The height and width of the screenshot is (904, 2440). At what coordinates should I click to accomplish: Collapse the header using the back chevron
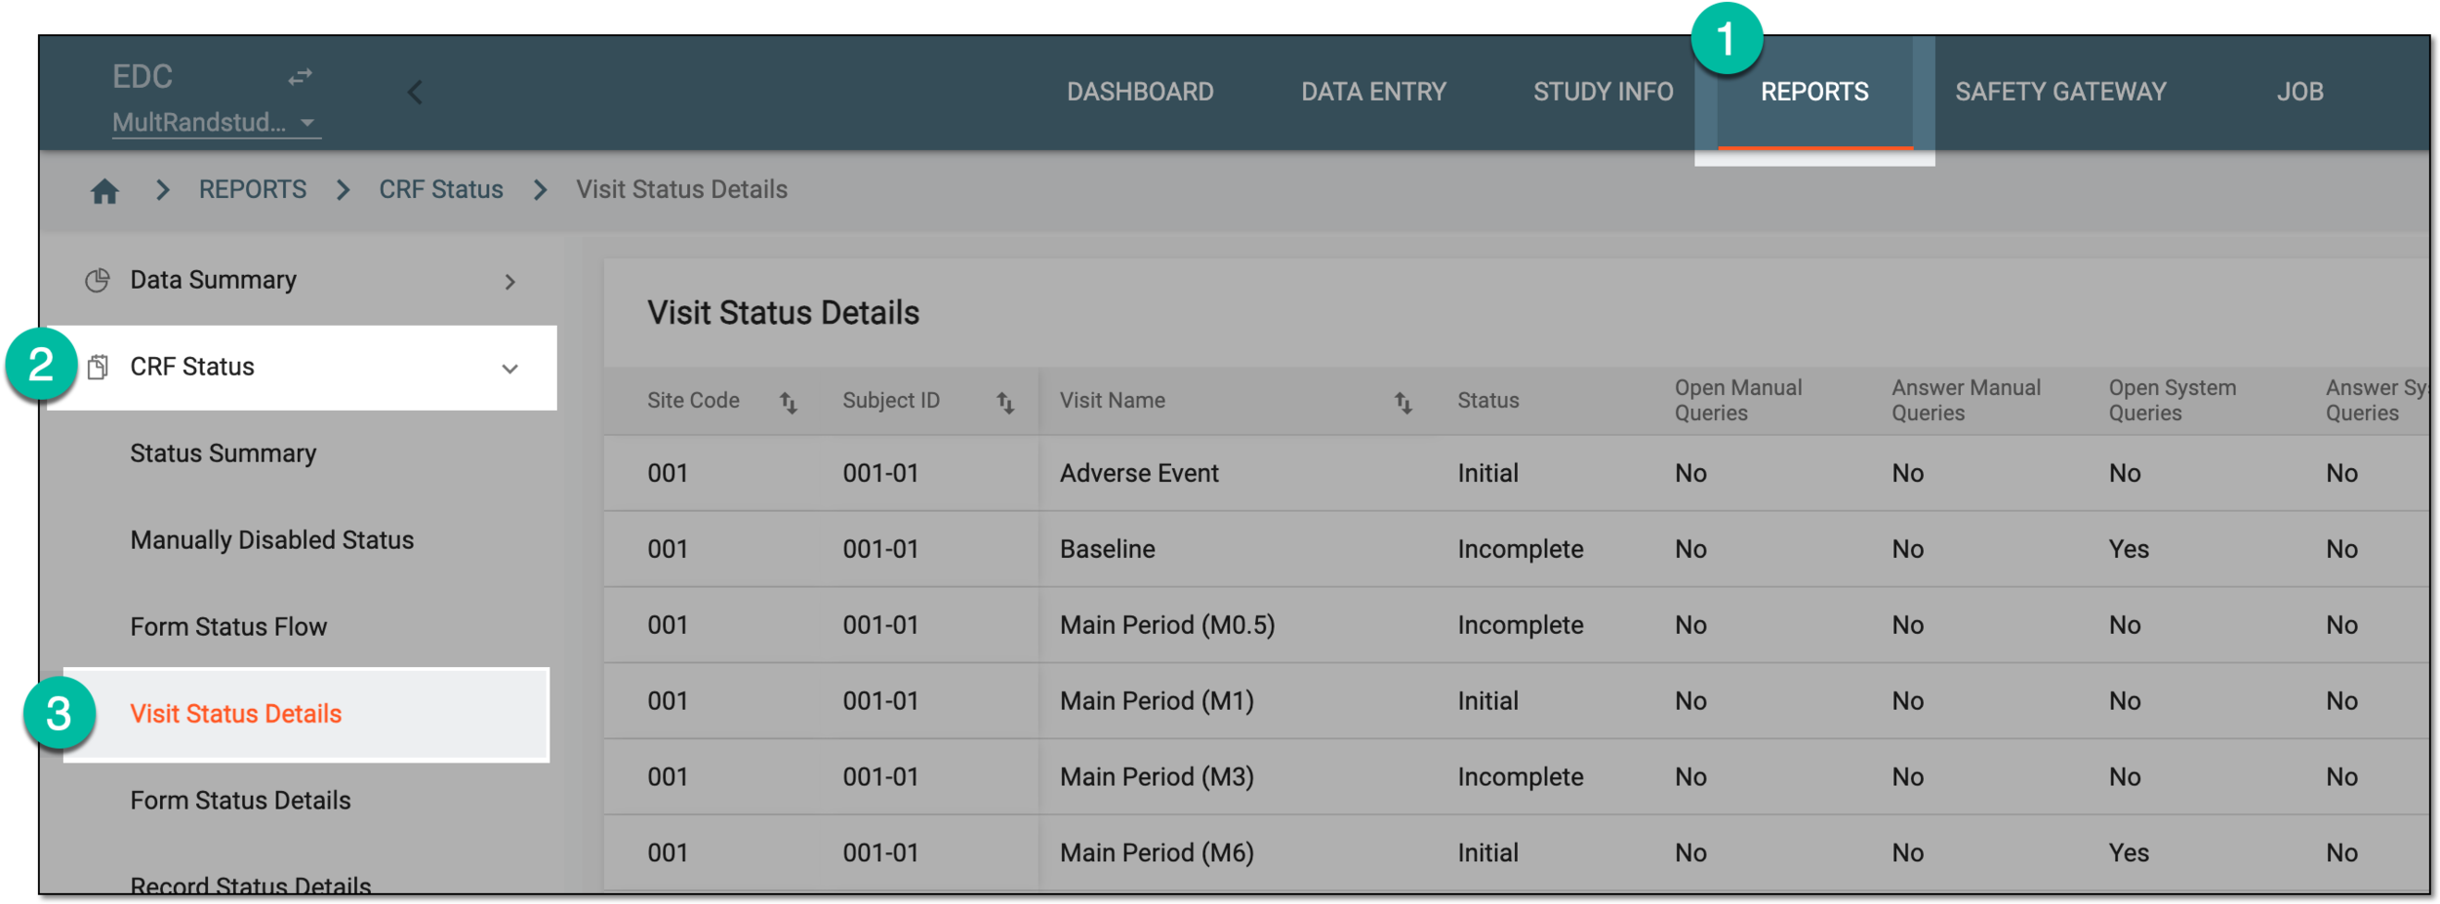tap(415, 92)
